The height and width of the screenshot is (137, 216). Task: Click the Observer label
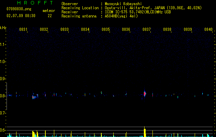click(x=70, y=4)
